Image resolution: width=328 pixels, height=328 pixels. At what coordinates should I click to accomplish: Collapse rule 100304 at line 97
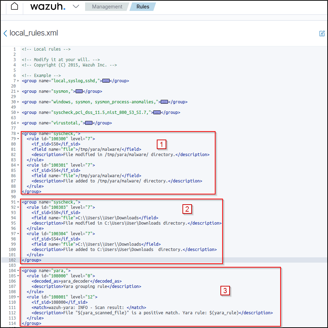18,234
